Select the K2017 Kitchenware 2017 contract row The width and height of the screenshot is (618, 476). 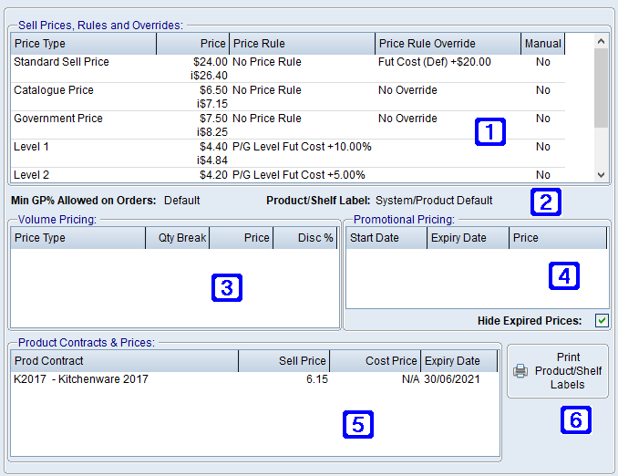click(x=81, y=379)
